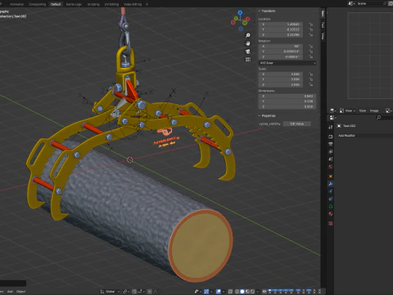
Task: Click Add Modifier button
Action: [365, 135]
